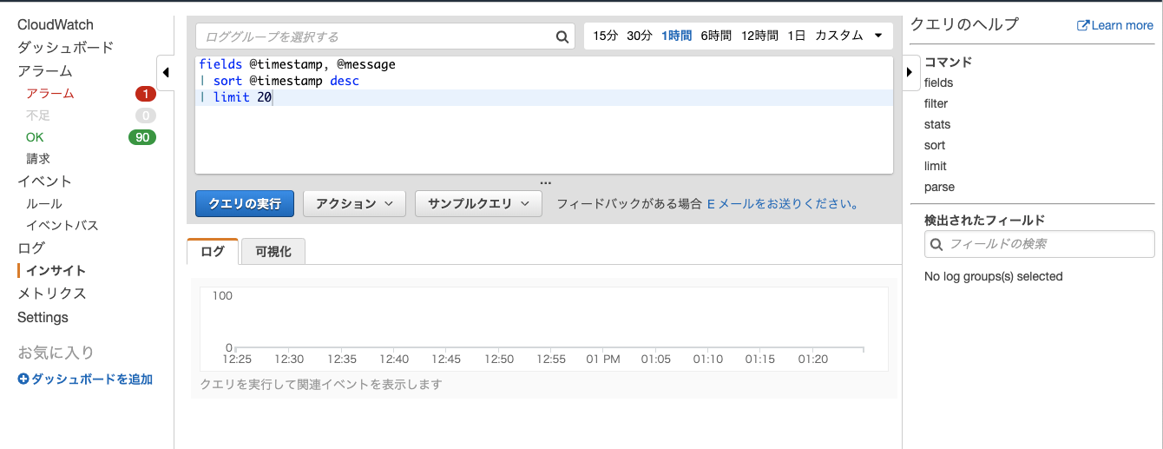Open the カスタム time range dropdown
Image resolution: width=1163 pixels, height=449 pixels.
point(848,36)
